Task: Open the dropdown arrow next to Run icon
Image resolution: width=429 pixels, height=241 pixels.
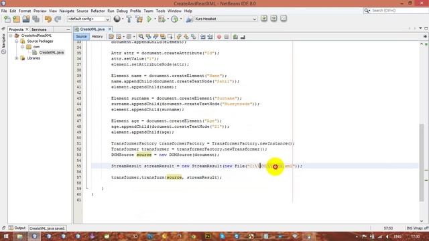Action: click(x=155, y=19)
